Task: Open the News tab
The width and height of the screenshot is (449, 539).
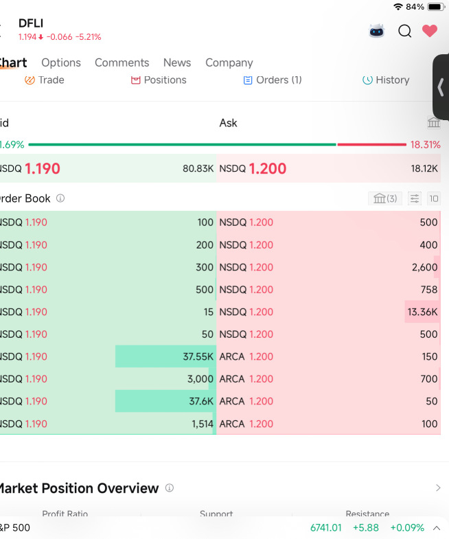Action: coord(177,62)
